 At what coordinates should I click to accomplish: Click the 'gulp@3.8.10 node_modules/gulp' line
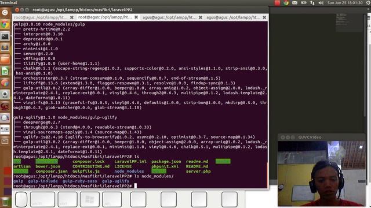pos(49,24)
